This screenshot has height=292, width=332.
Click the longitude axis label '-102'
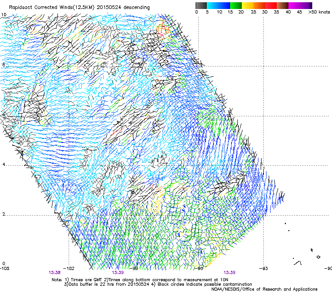click(70, 269)
